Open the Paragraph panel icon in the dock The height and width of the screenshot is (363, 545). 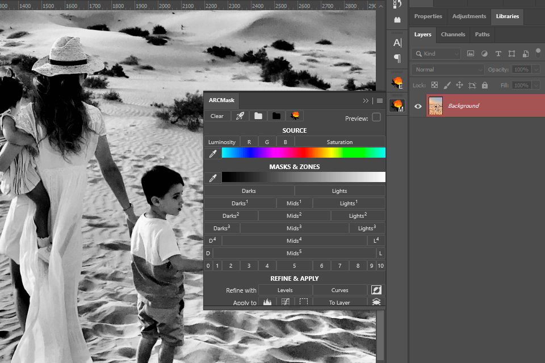[397, 58]
